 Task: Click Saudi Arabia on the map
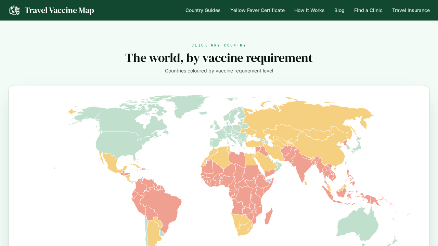tap(267, 162)
